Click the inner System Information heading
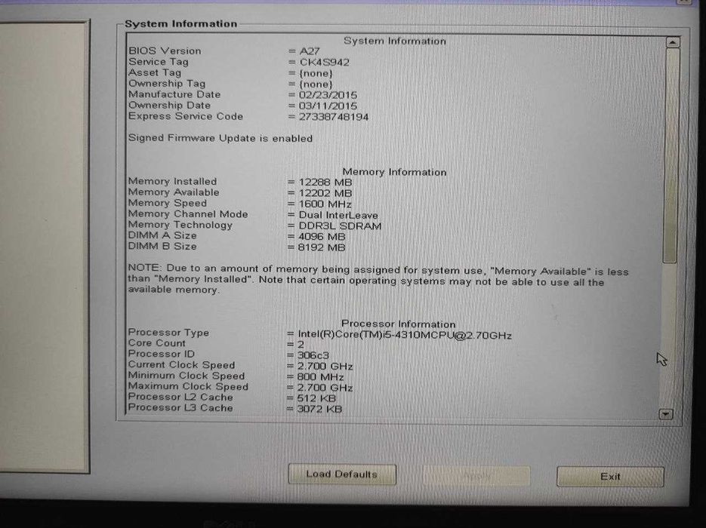 click(x=395, y=41)
